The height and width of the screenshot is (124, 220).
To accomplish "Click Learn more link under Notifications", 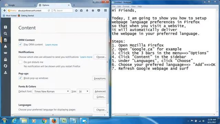I will click(x=86, y=57).
